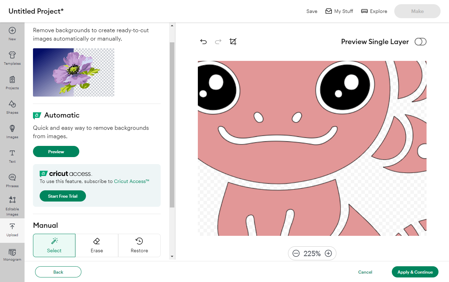Image resolution: width=449 pixels, height=282 pixels.
Task: Open the Explore menu
Action: tap(374, 11)
